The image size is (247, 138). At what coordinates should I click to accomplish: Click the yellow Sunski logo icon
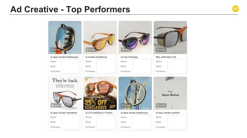pyautogui.click(x=235, y=9)
